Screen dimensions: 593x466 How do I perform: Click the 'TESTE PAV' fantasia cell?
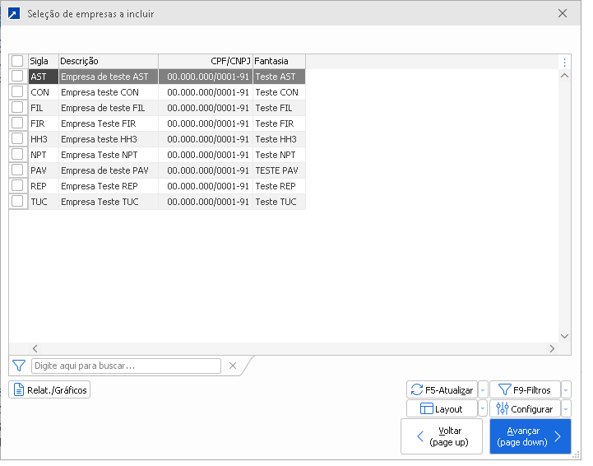coord(279,170)
